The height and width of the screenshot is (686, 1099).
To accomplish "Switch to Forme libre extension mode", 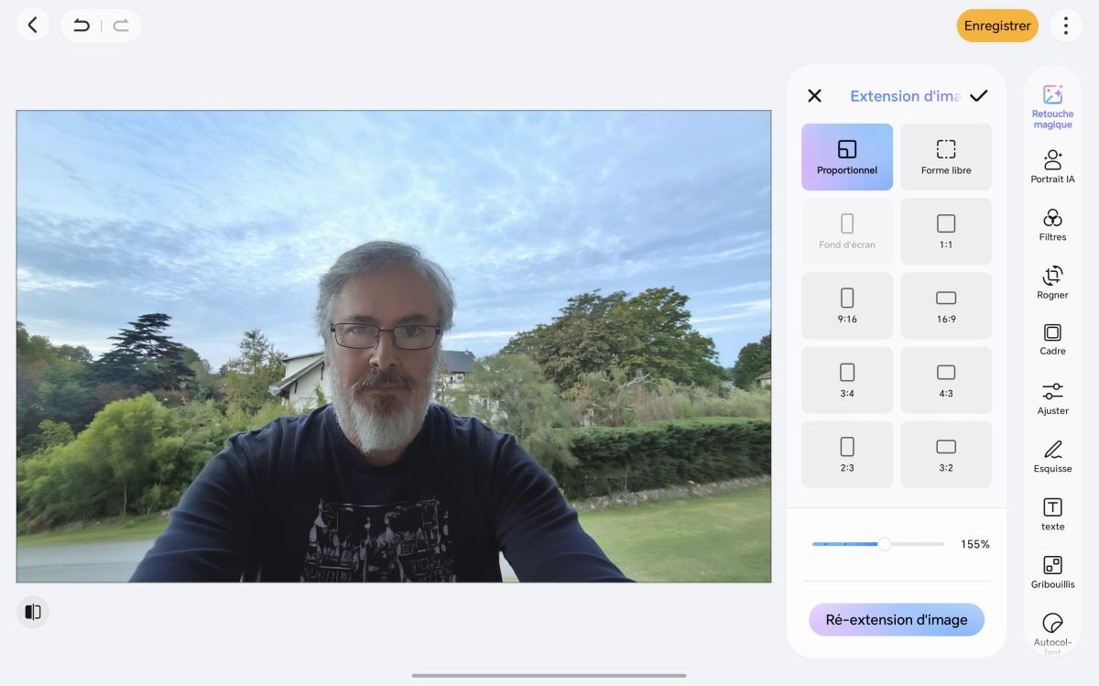I will pyautogui.click(x=946, y=157).
